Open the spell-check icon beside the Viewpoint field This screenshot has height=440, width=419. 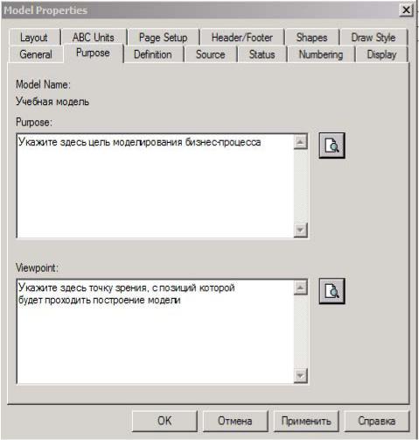click(x=332, y=291)
